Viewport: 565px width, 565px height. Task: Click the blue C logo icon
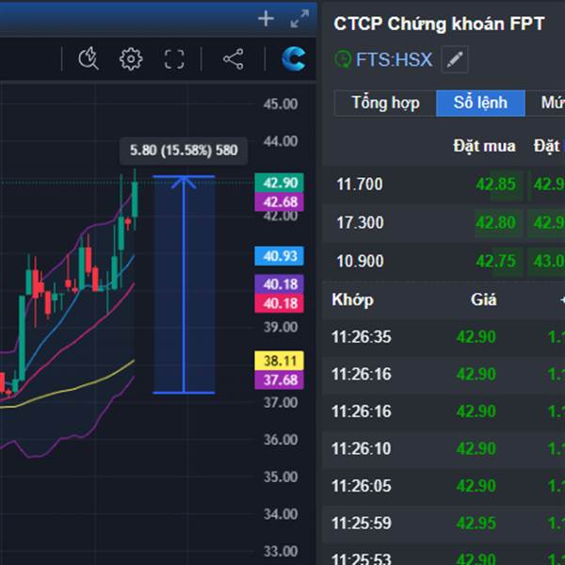click(294, 58)
